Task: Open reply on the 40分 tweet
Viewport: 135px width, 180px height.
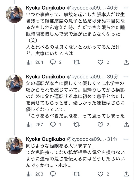Action: click(53, 62)
